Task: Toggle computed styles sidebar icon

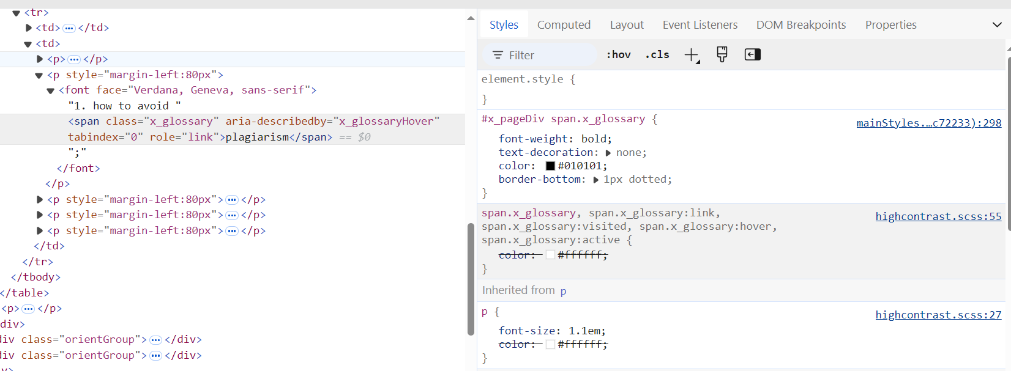Action: (753, 54)
